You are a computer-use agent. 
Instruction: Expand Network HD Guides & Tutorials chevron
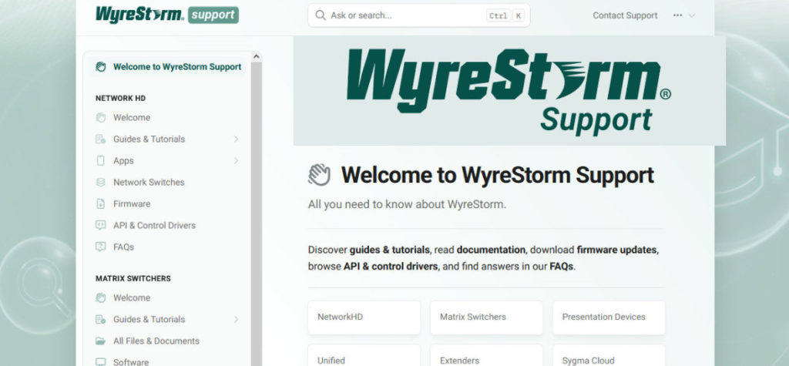pyautogui.click(x=236, y=139)
